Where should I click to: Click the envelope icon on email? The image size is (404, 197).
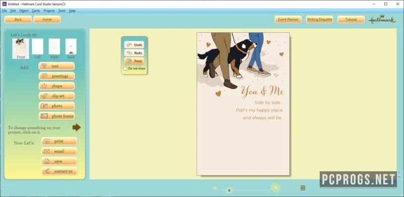[x=46, y=151]
